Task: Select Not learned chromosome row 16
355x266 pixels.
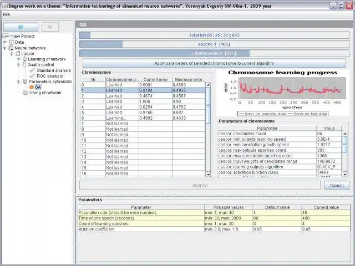Action: pyautogui.click(x=143, y=173)
